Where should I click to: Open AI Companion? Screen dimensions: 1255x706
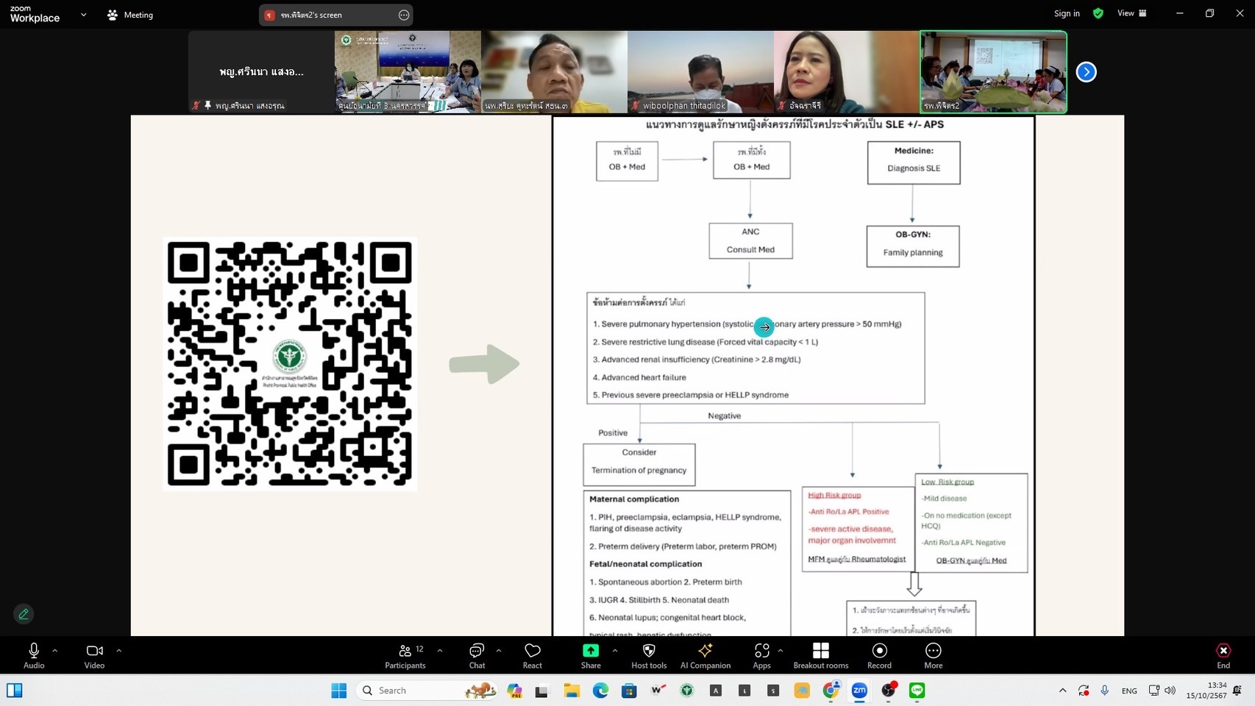pos(705,655)
